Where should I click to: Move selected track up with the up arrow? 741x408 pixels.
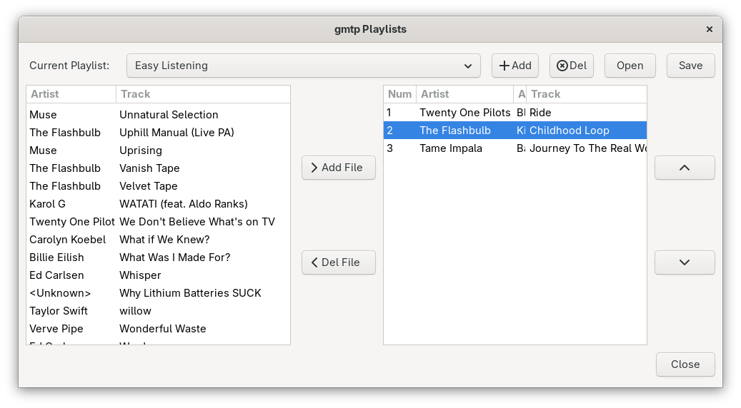[685, 168]
